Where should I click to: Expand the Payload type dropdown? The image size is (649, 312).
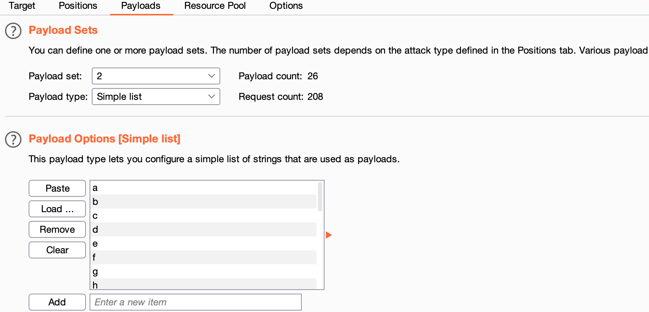coord(156,97)
